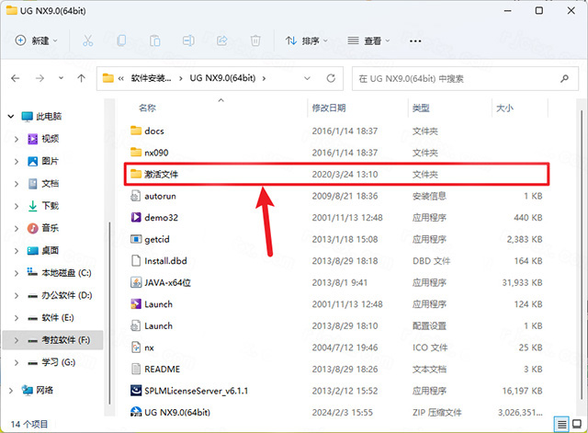The width and height of the screenshot is (588, 433).
Task: Select the SPLMLicenseServer_v6.1.1 application
Action: click(189, 391)
